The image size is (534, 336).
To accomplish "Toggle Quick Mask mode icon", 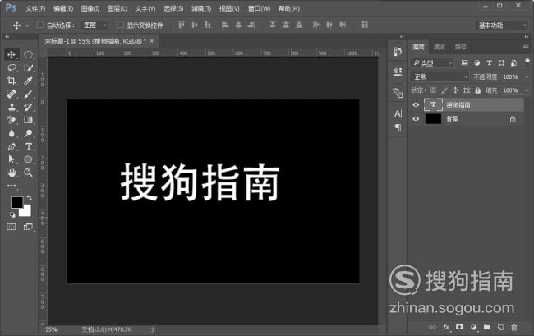I will (x=12, y=227).
